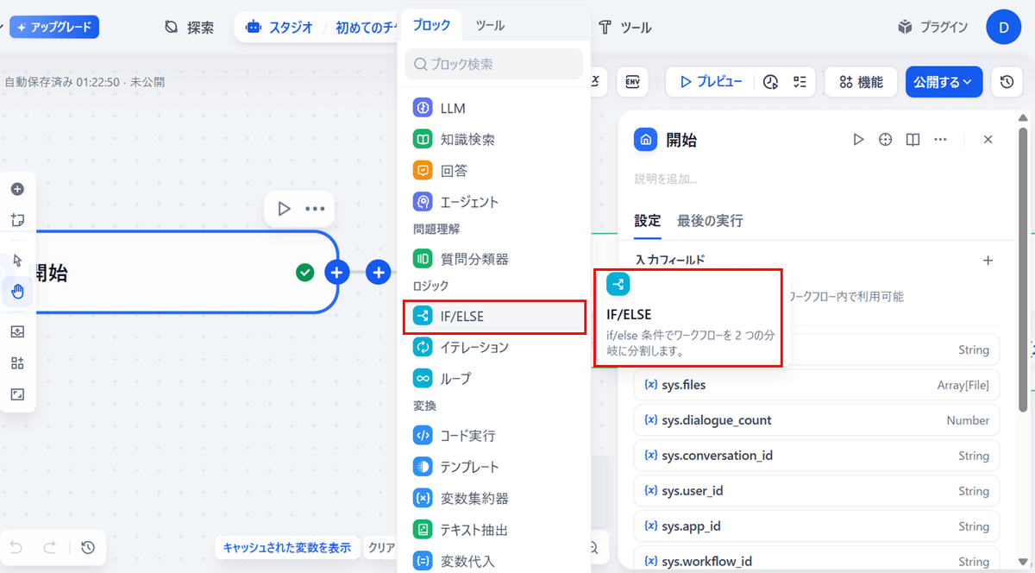The image size is (1035, 573).
Task: Select the sys.app_id variable row
Action: coord(817,526)
